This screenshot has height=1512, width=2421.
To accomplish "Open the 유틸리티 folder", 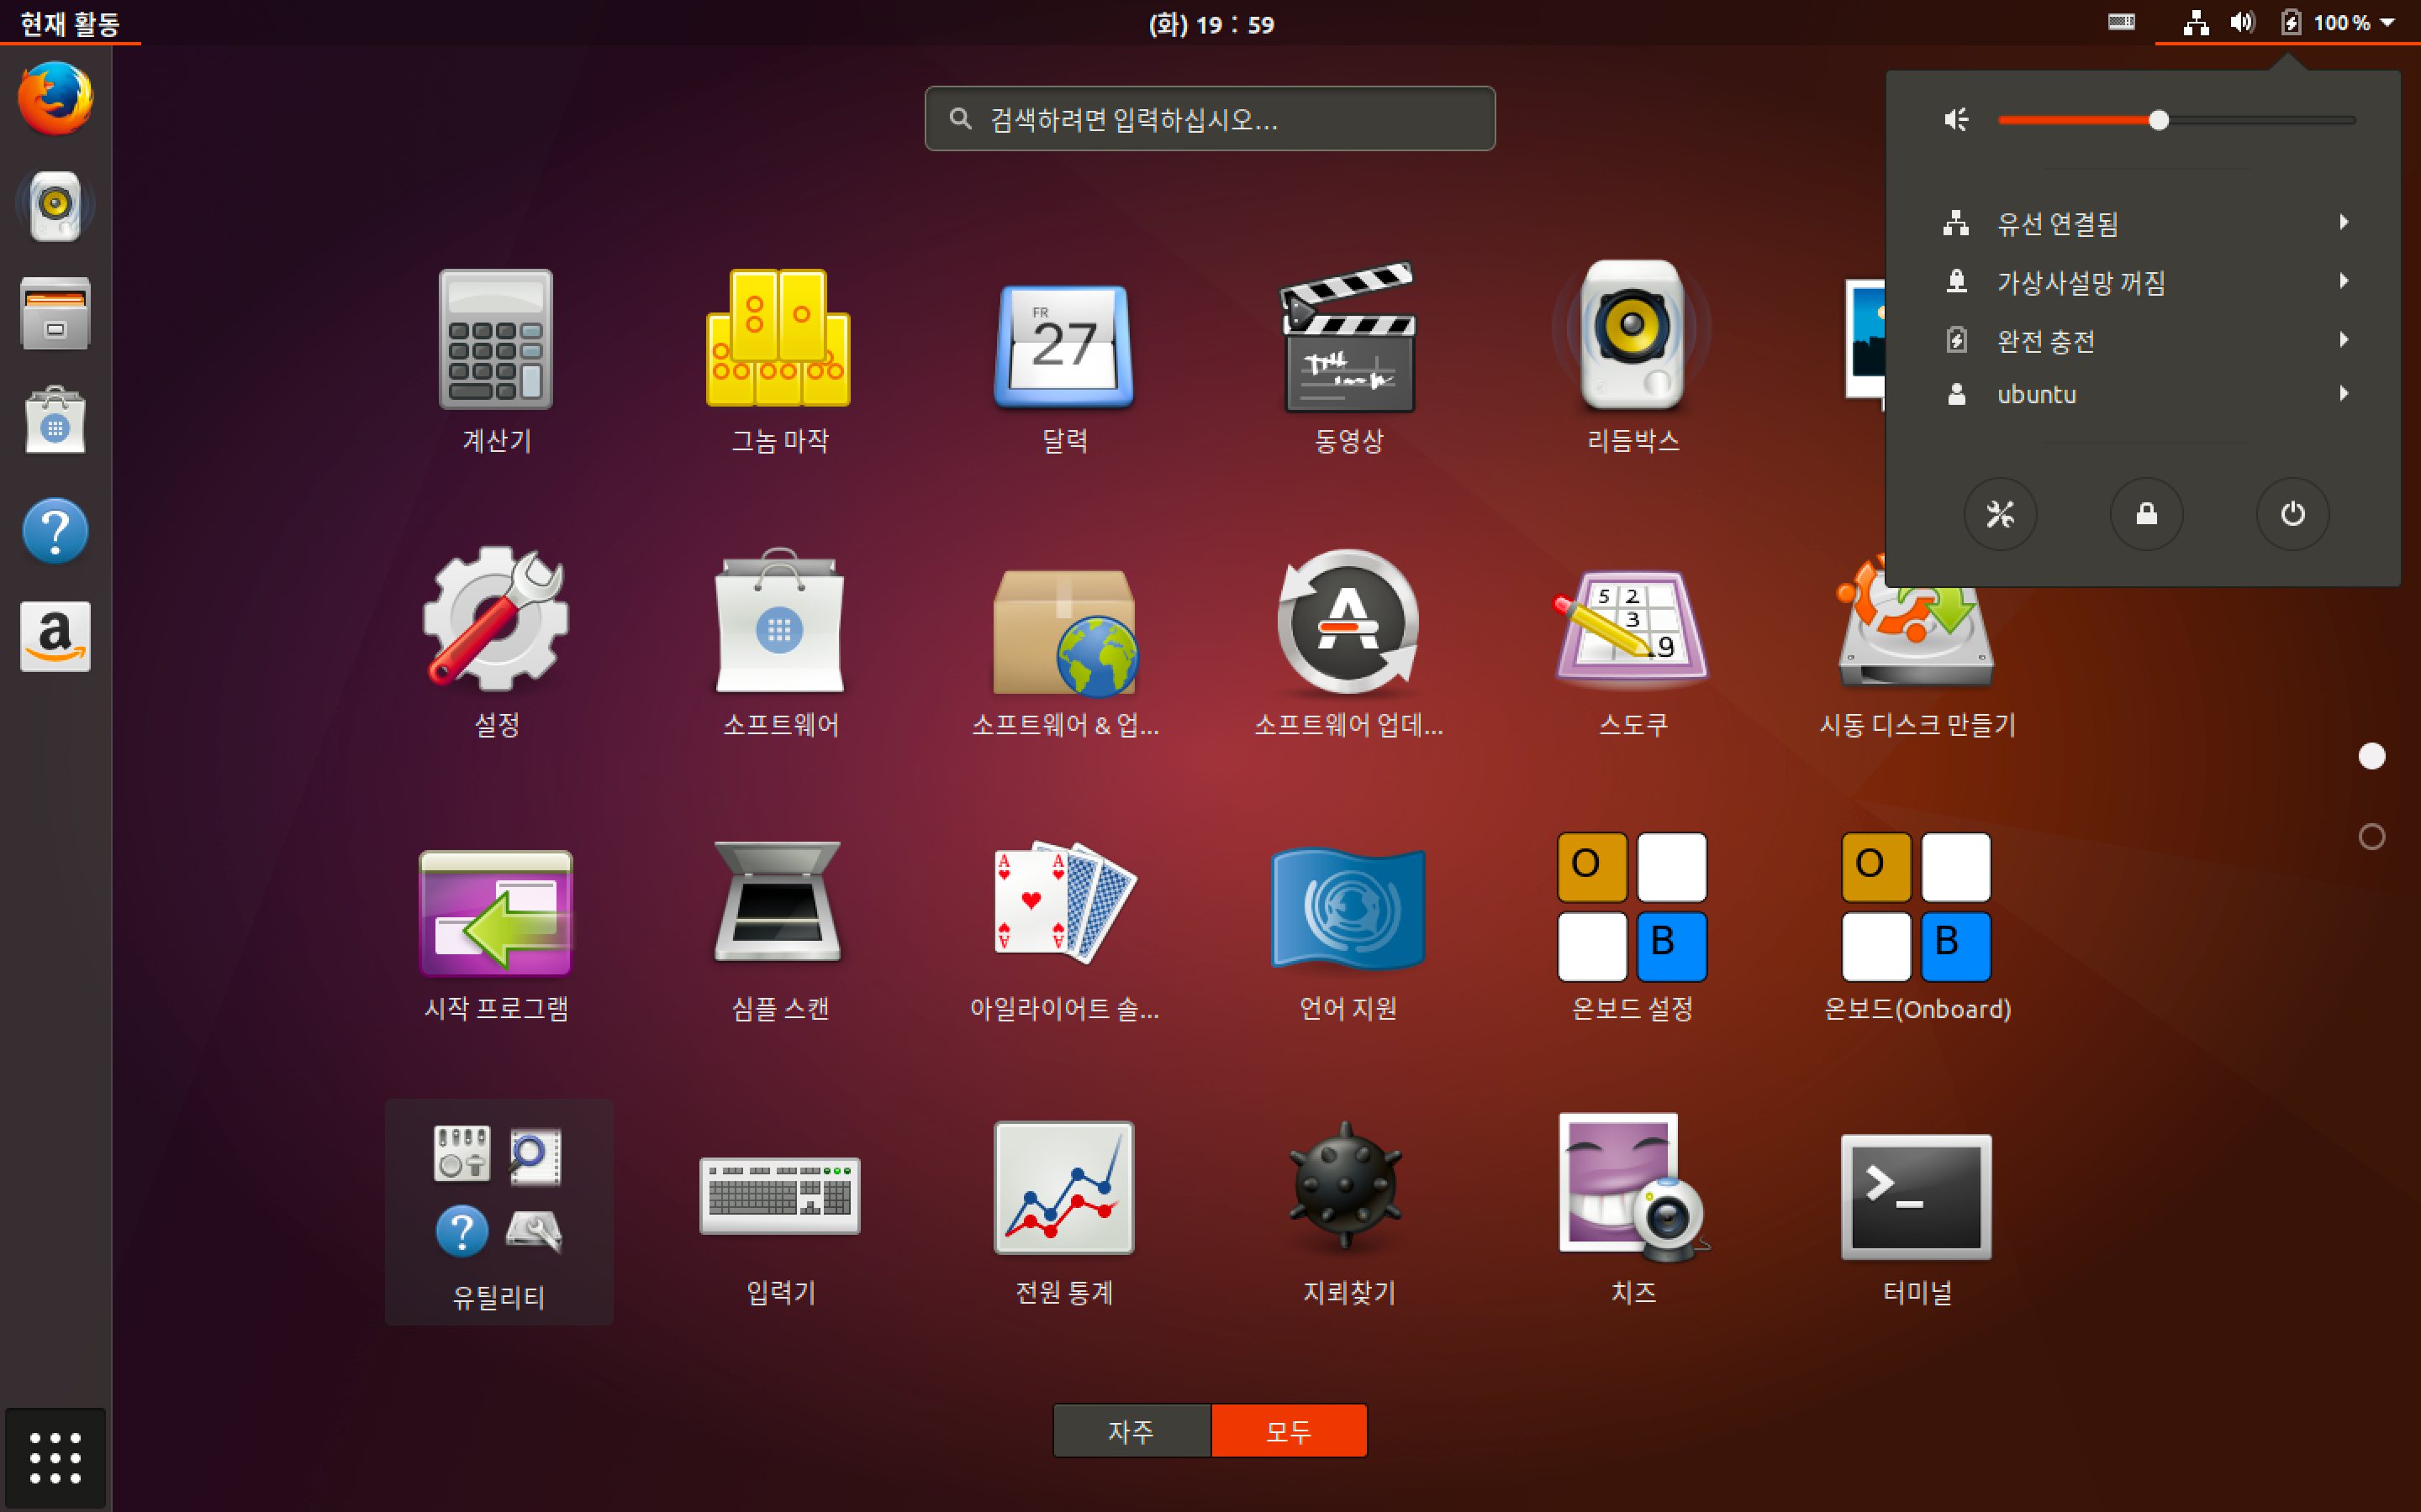I will click(x=498, y=1212).
